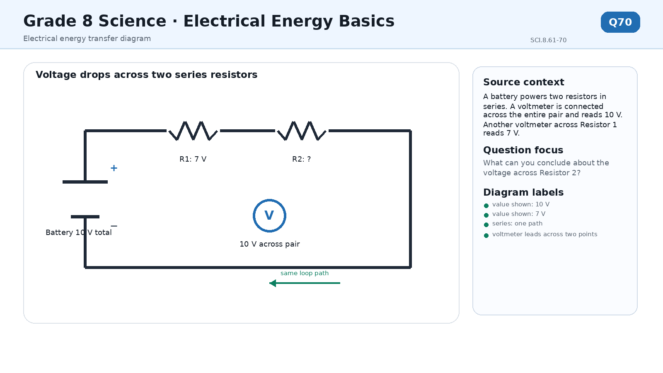Select 'voltmeter leads across two points' item
The width and height of the screenshot is (663, 373).
540,234
